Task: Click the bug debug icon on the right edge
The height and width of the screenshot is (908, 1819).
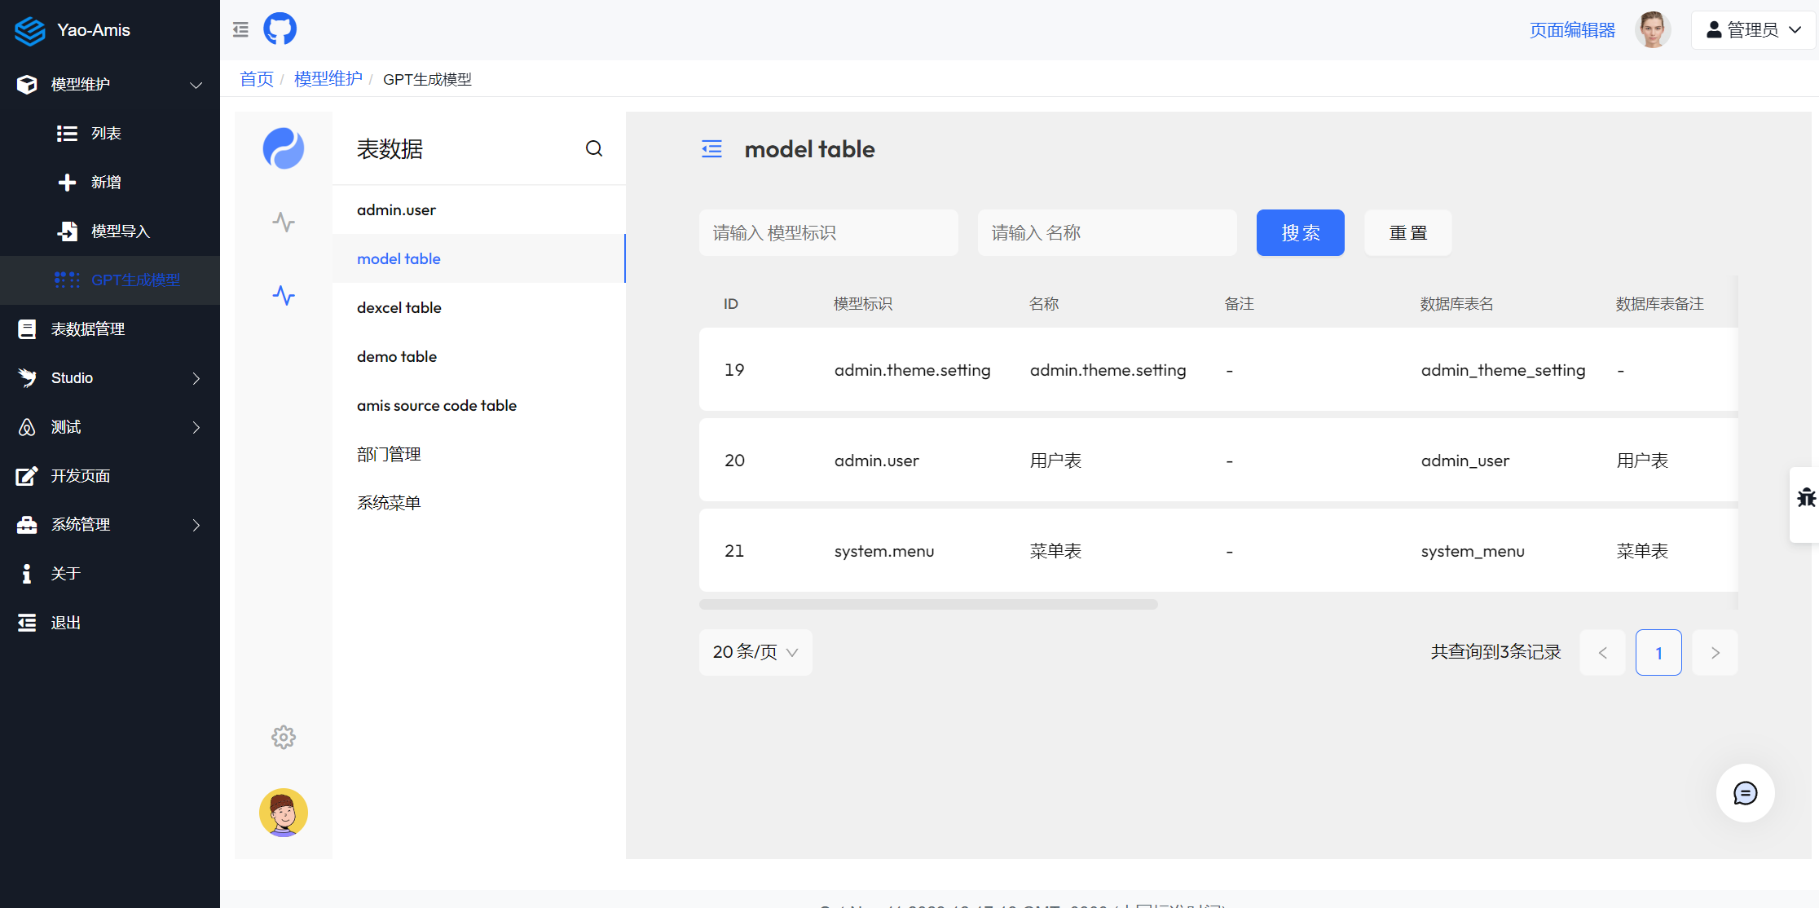Action: (x=1806, y=497)
